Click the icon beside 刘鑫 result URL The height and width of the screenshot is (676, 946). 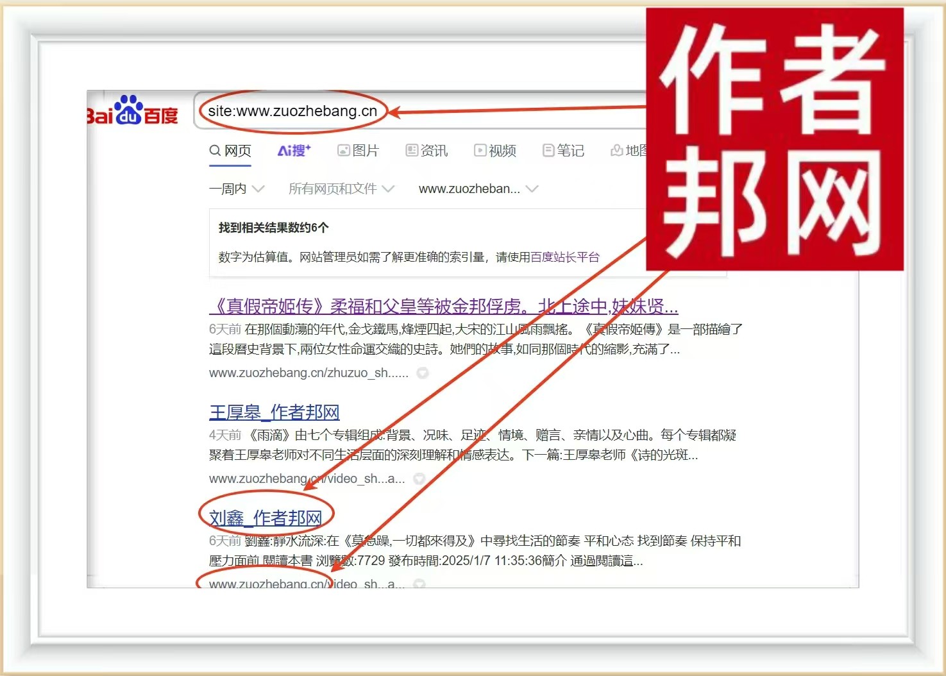click(419, 584)
